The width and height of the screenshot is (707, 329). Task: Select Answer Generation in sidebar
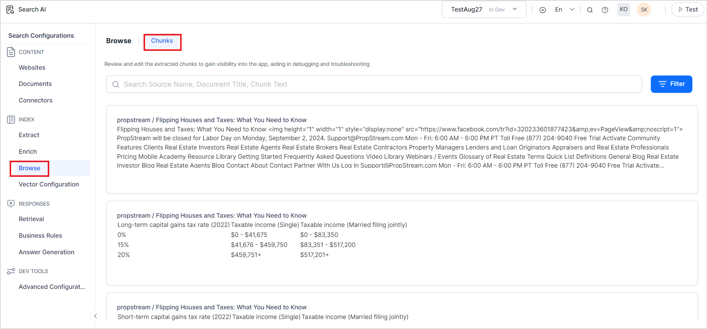[x=47, y=252]
